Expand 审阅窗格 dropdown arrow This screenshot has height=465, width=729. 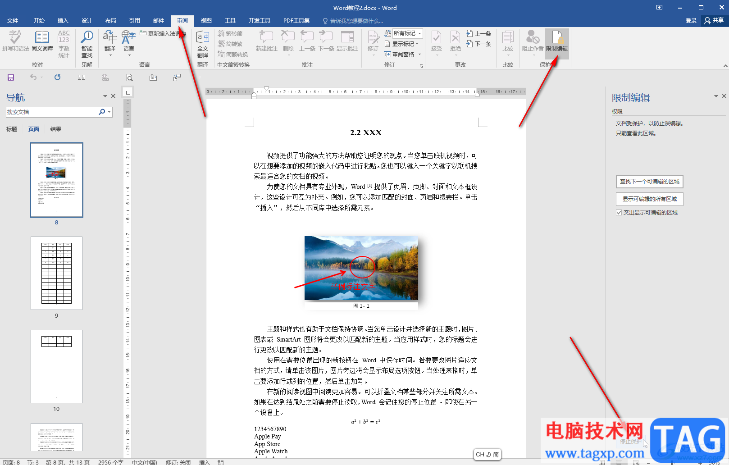point(419,54)
